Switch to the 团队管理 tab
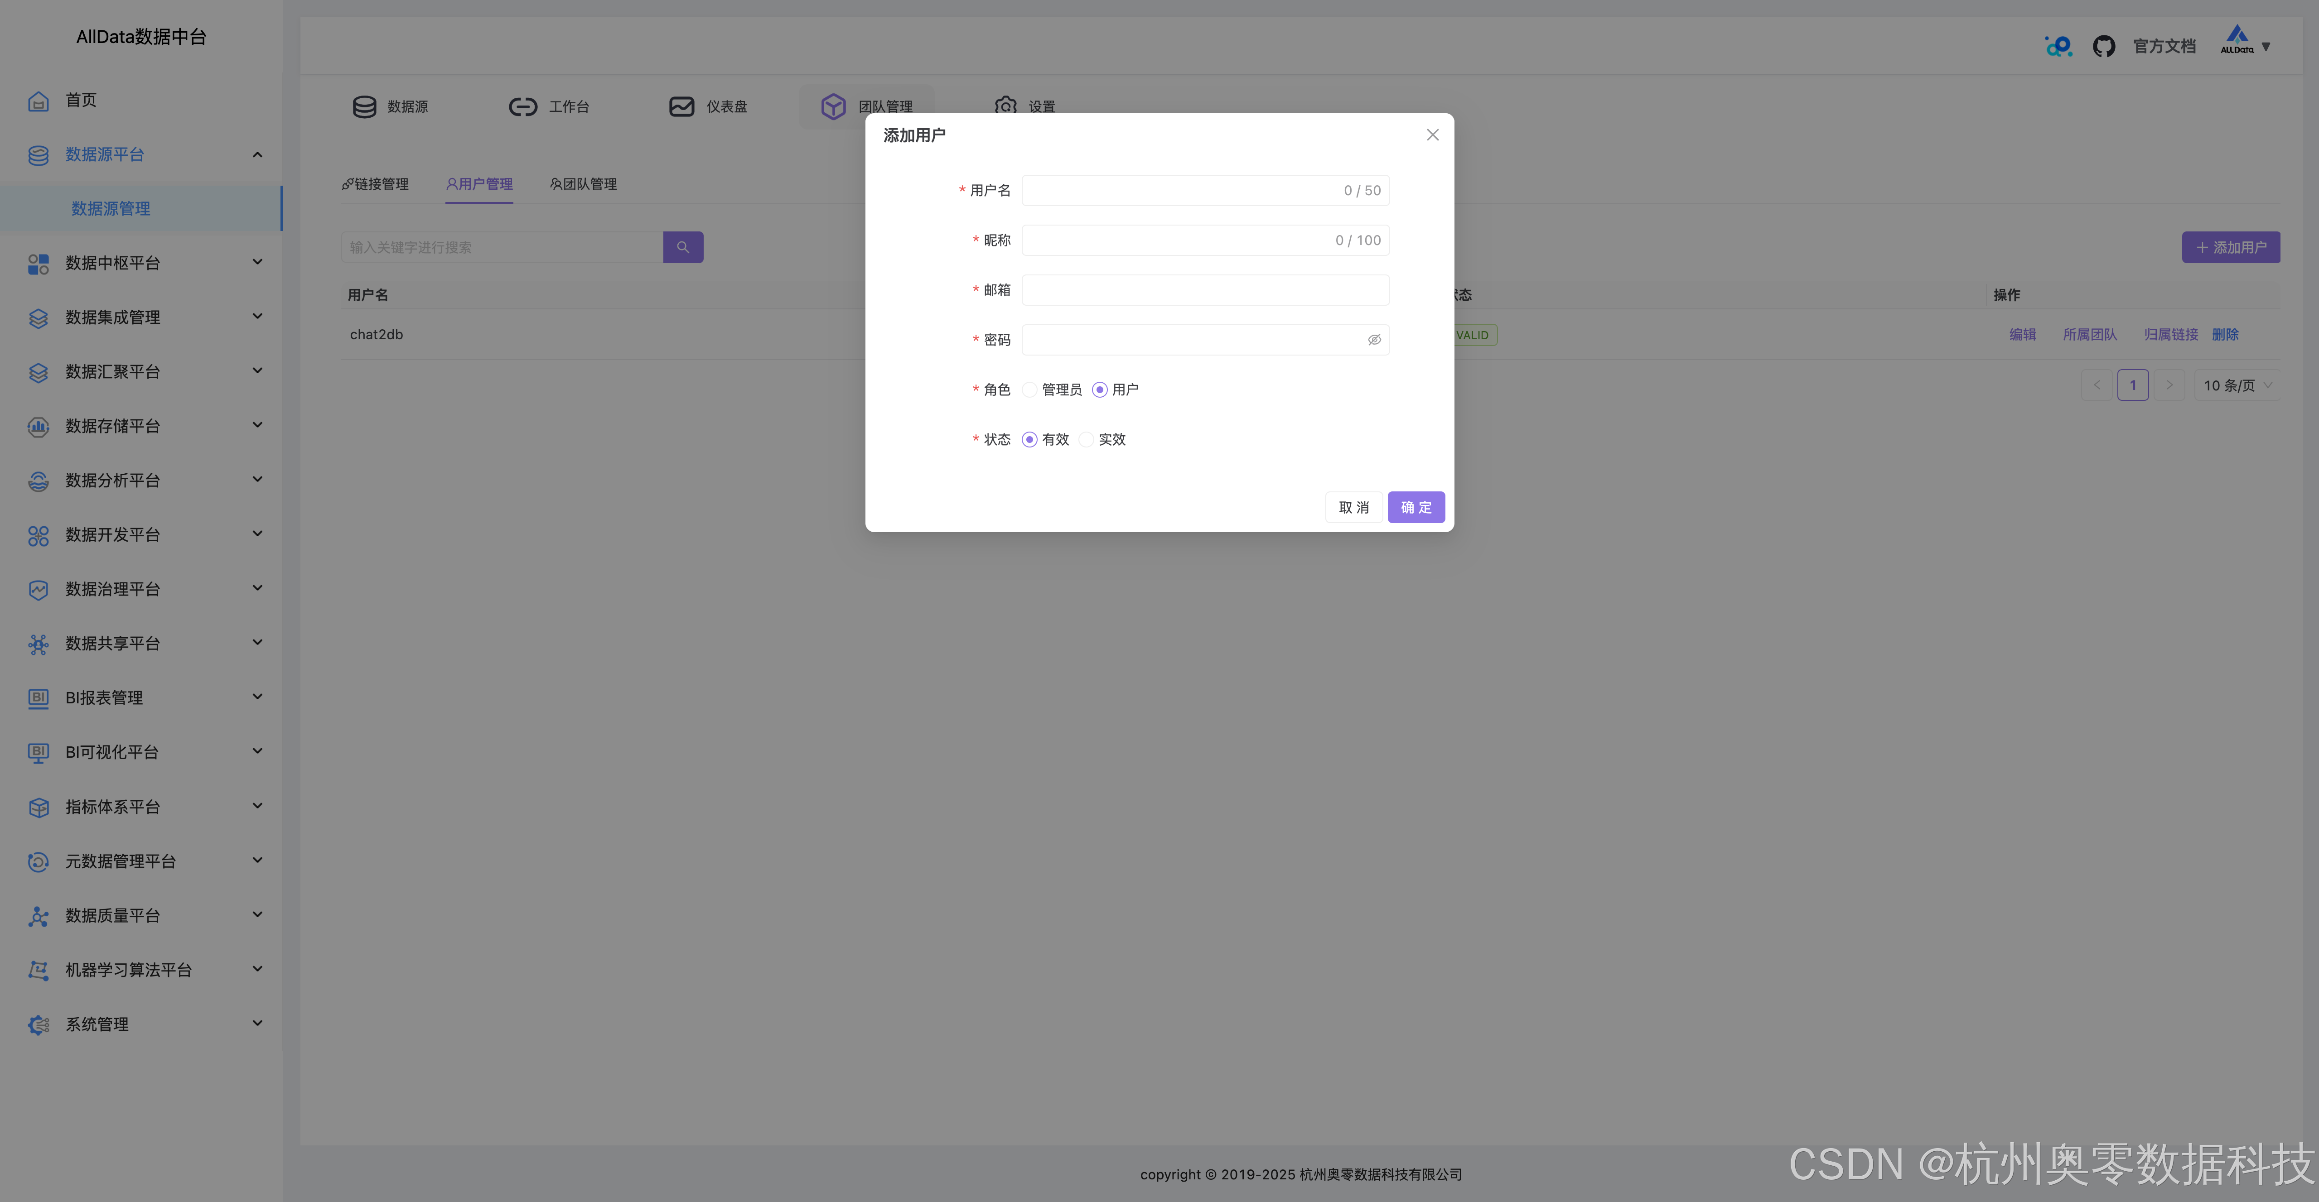 pyautogui.click(x=582, y=183)
